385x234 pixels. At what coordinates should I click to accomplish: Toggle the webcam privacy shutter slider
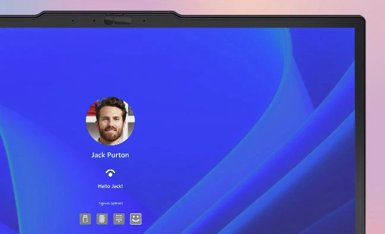(x=114, y=15)
